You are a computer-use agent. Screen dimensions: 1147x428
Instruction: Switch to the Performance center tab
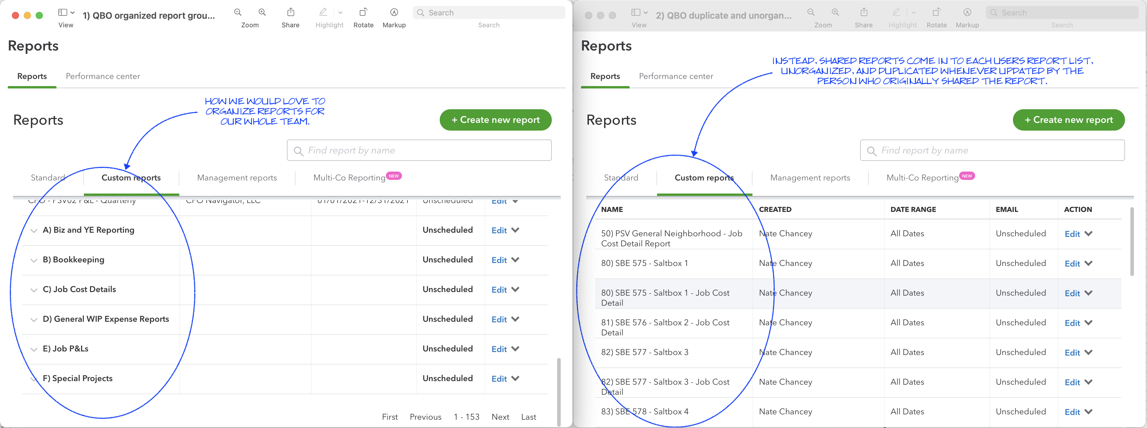pyautogui.click(x=102, y=76)
